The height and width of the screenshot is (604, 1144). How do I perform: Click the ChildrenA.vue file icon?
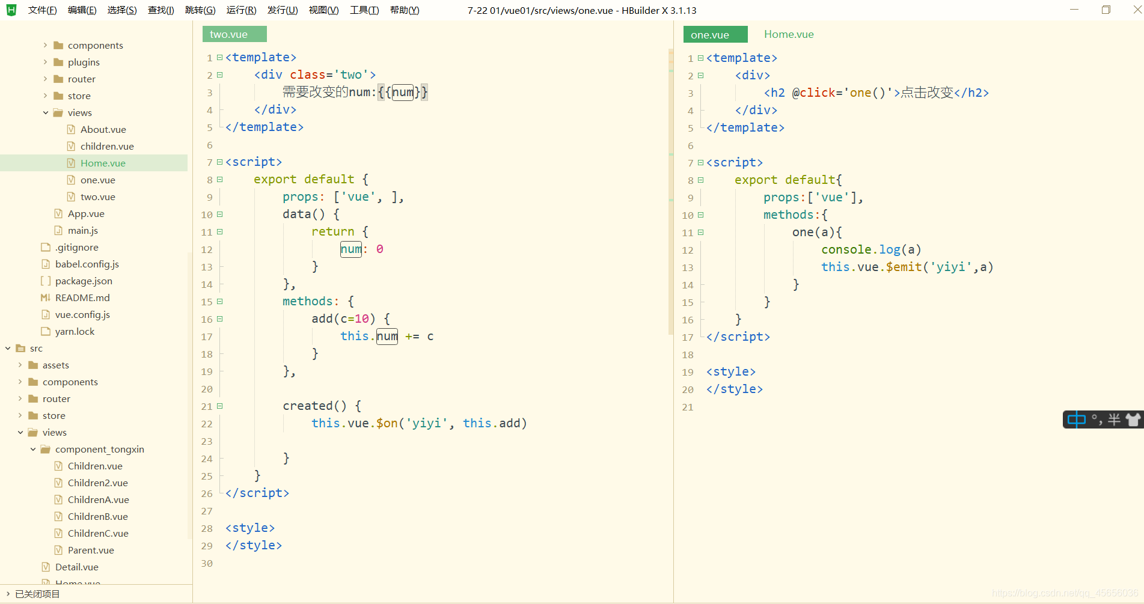click(x=58, y=499)
